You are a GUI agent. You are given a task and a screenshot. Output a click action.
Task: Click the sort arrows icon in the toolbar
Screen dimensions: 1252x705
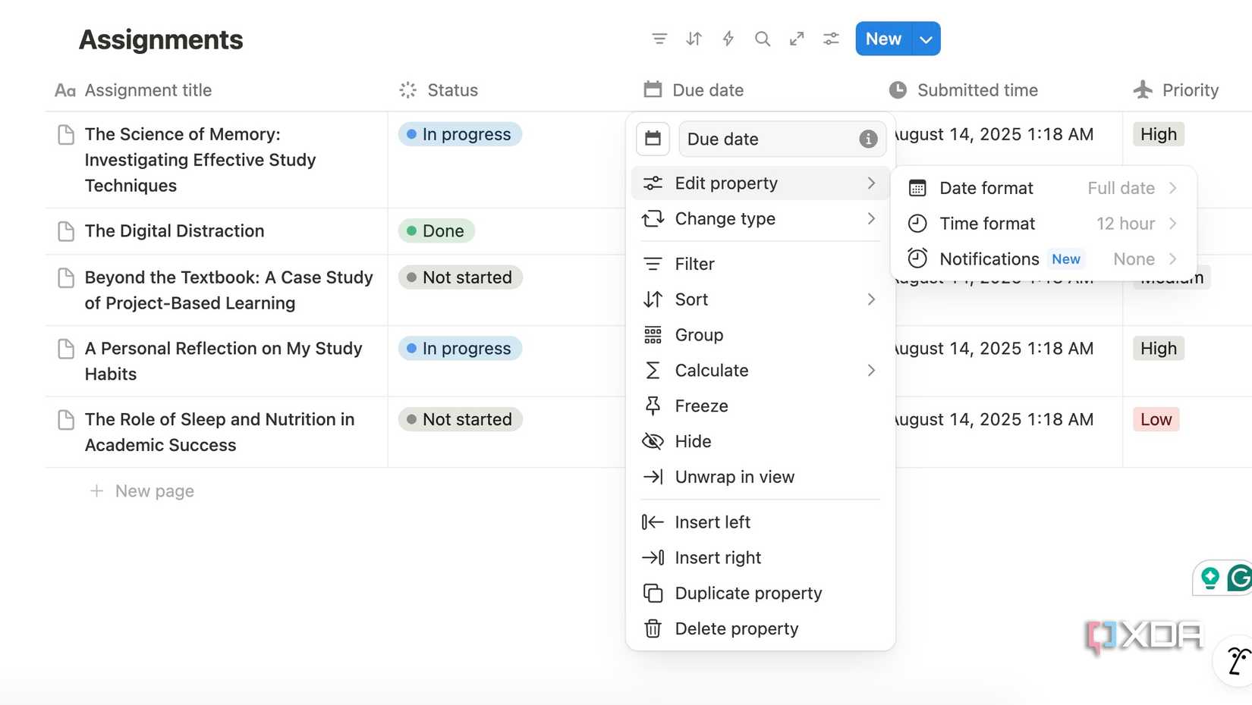click(694, 39)
